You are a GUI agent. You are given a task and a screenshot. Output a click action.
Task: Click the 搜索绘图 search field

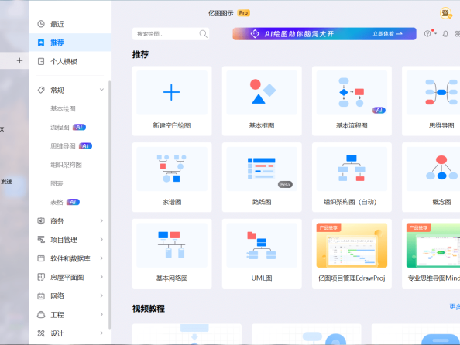click(170, 34)
